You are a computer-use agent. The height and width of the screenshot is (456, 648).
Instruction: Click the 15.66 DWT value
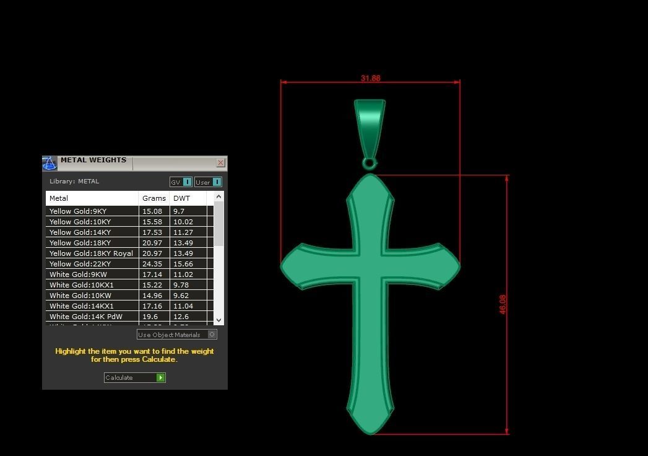click(x=183, y=264)
